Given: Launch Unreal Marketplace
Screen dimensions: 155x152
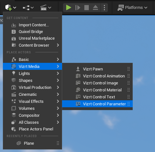Looking at the screenshot, I should tap(32, 38).
